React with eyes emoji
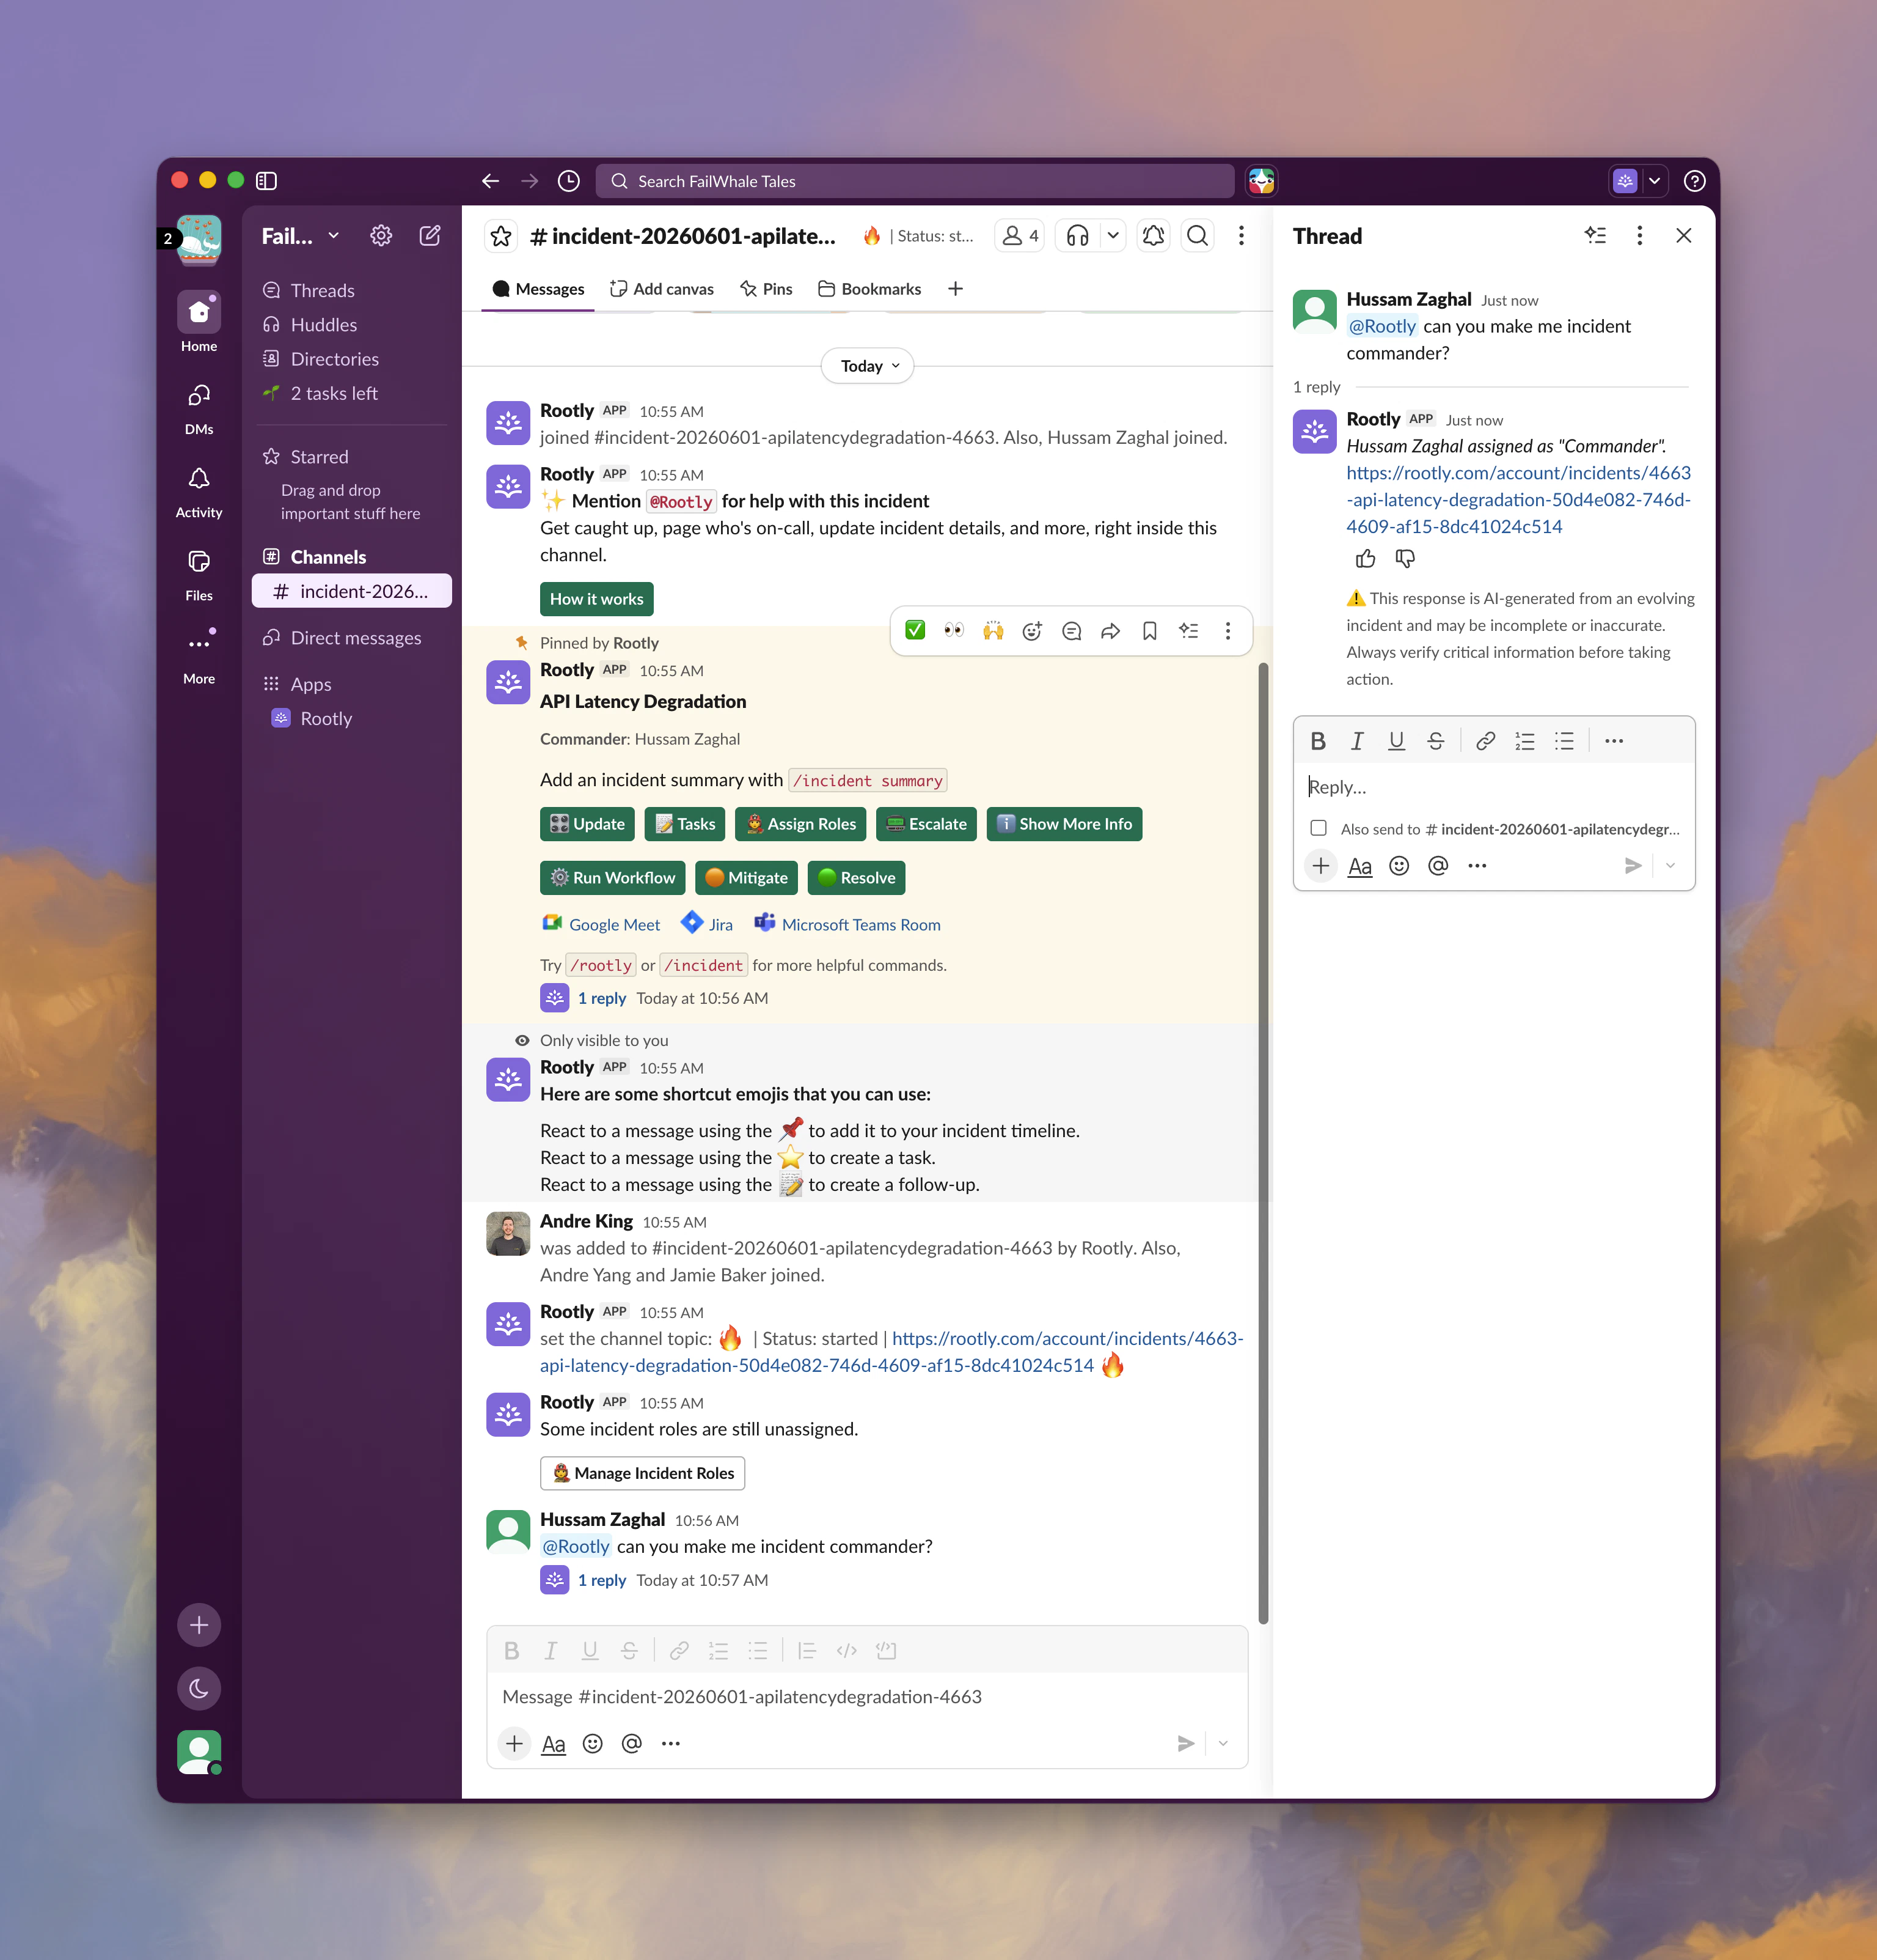This screenshot has height=1960, width=1877. tap(954, 630)
